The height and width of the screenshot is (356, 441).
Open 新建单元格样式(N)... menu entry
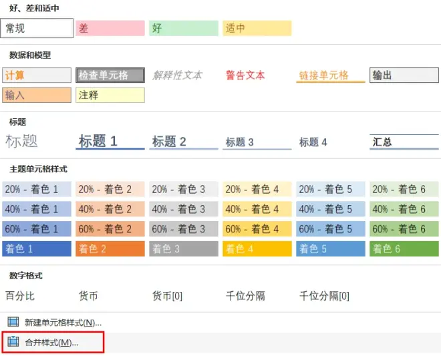pos(63,323)
